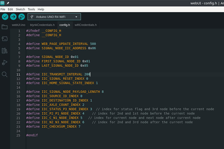Click the Arduino infinity logo in title bar
224x149 pixels.
click(x=2, y=3)
